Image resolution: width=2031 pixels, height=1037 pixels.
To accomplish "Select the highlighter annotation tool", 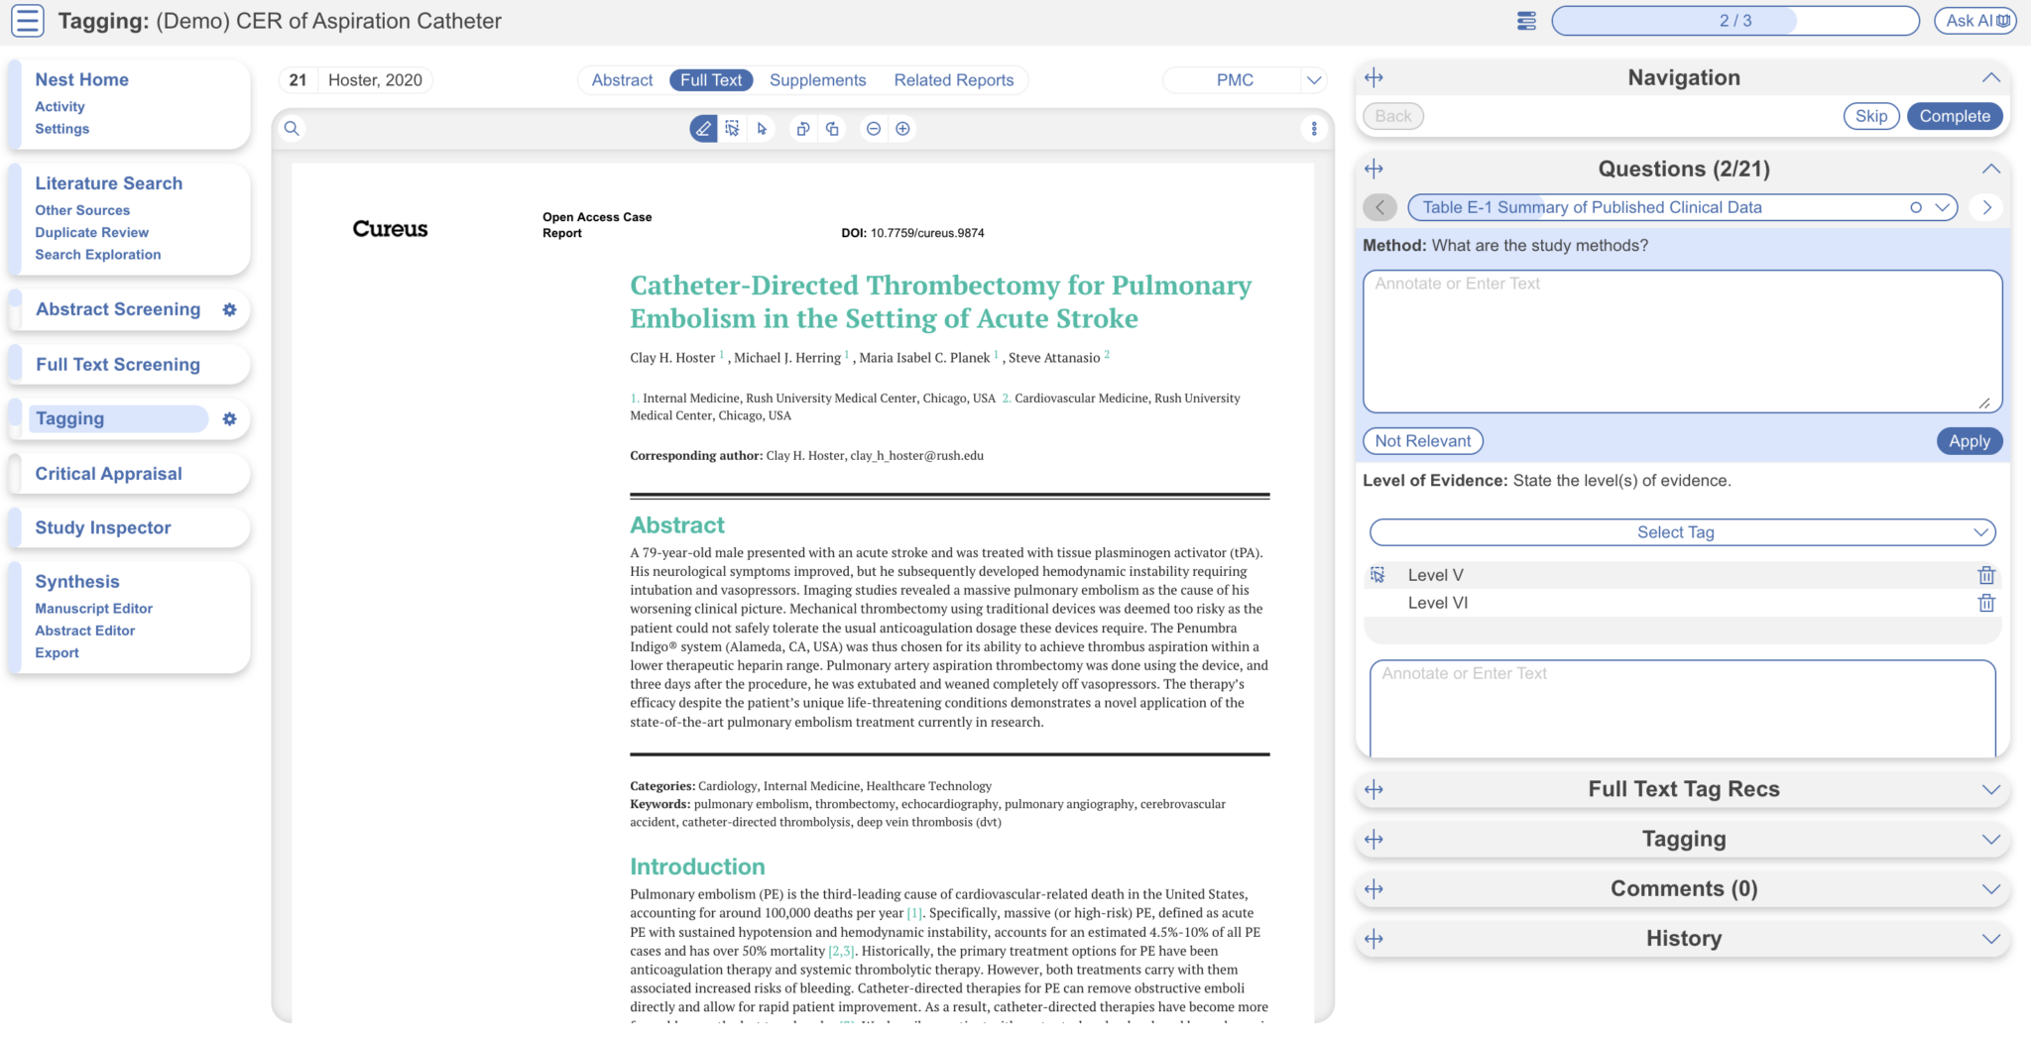I will pyautogui.click(x=703, y=128).
